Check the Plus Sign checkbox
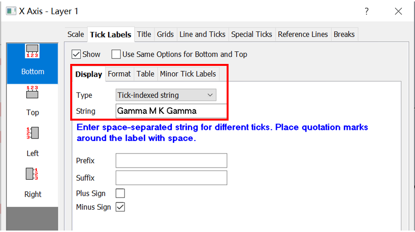 point(120,193)
